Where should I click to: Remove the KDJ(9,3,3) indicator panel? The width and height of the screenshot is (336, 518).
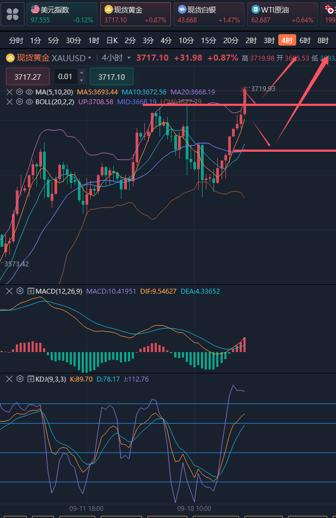coord(9,379)
